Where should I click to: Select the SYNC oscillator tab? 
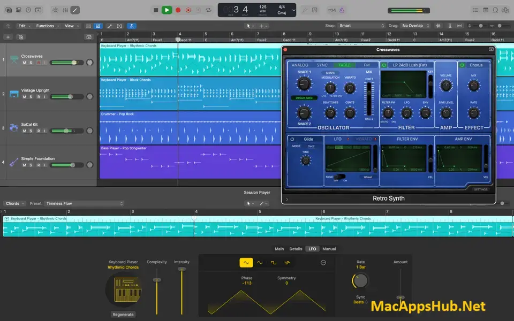322,65
